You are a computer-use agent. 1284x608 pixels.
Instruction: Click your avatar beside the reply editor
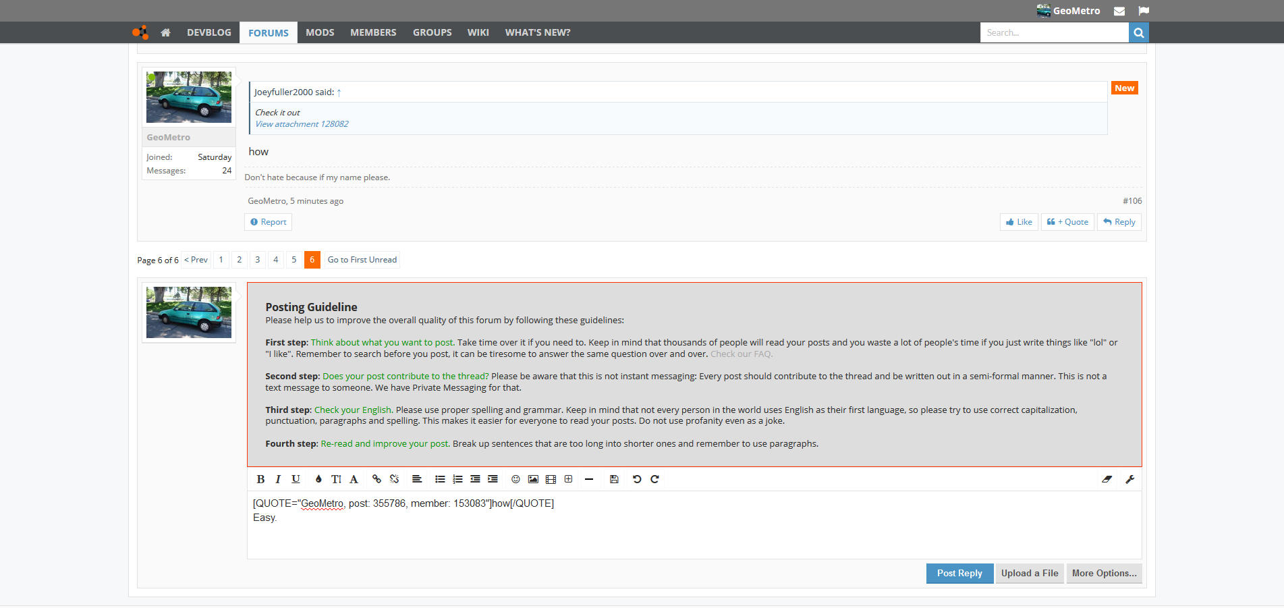point(189,312)
